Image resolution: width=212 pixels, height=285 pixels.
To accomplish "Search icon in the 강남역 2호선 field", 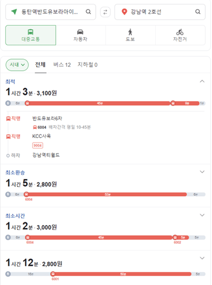I will point(198,12).
